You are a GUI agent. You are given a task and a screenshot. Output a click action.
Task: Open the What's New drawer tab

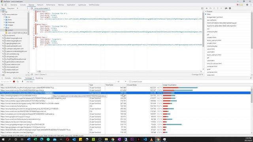17,78
